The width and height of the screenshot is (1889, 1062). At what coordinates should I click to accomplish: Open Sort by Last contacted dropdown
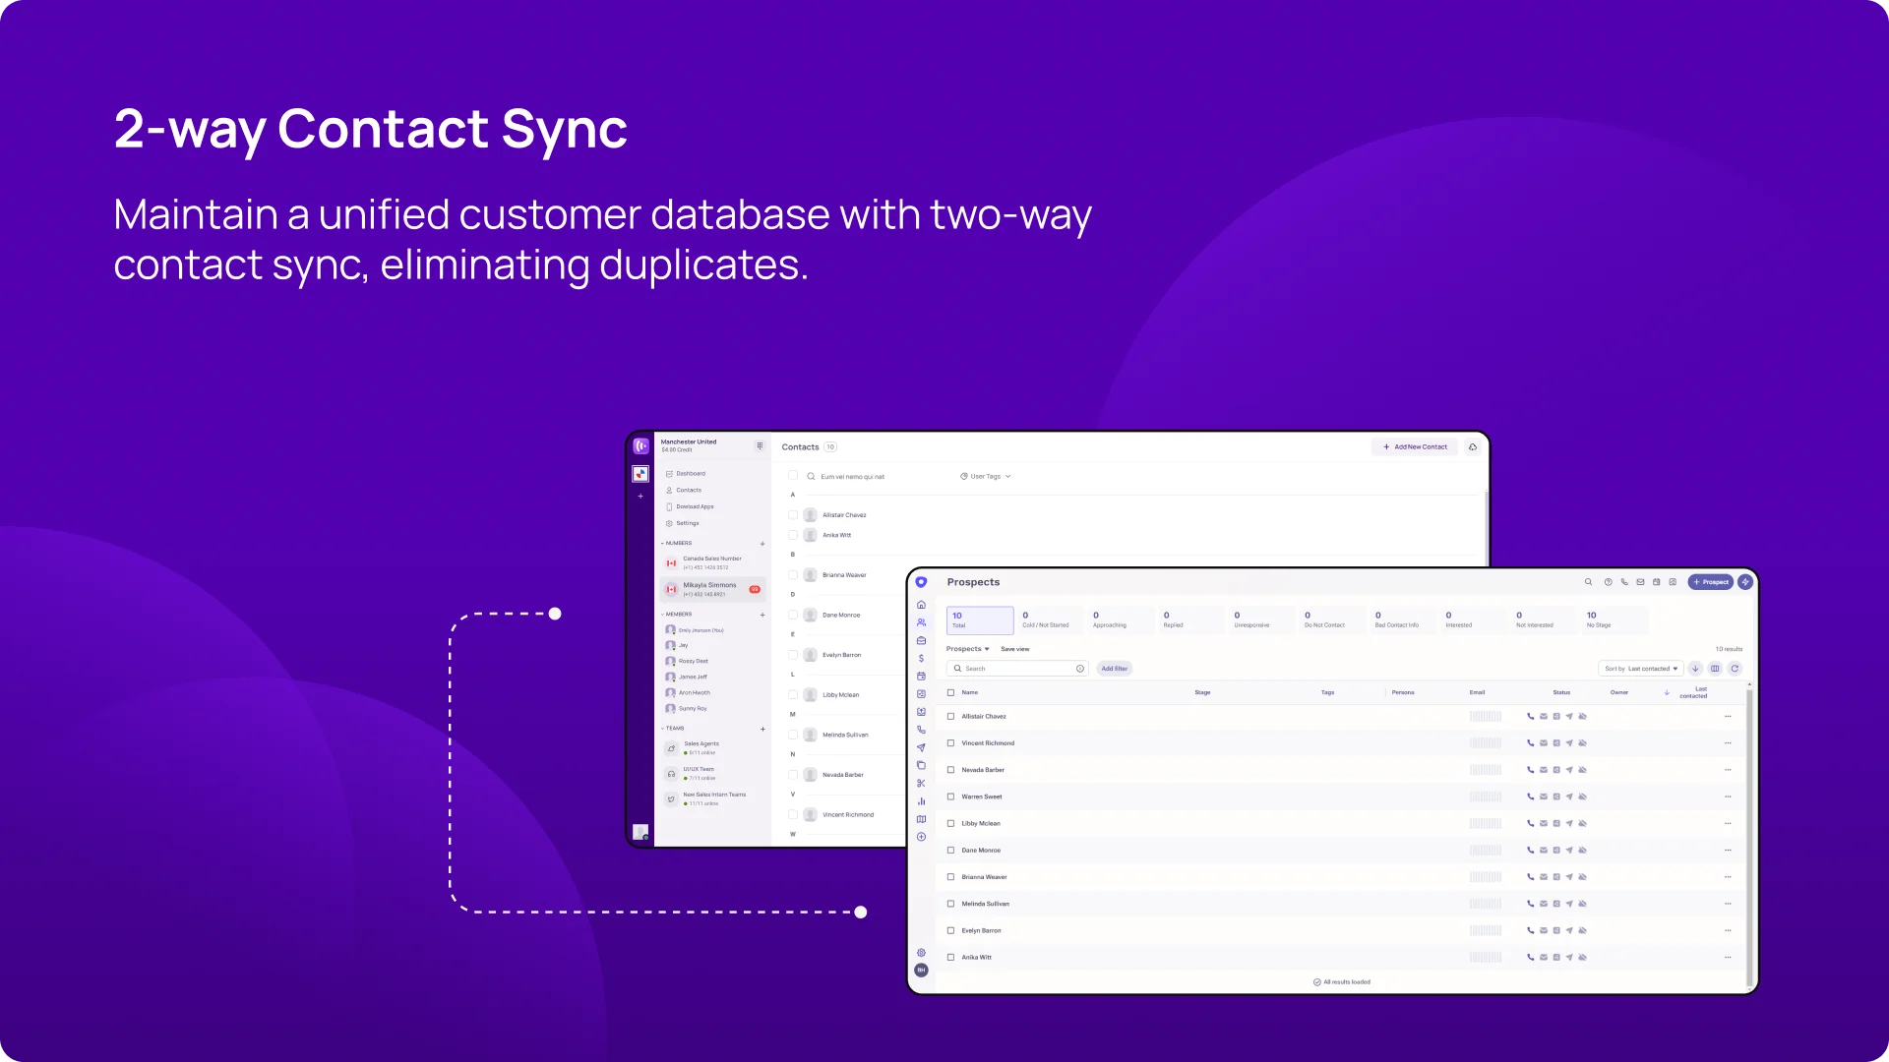pyautogui.click(x=1641, y=669)
